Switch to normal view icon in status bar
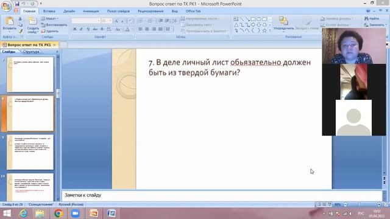 click(x=319, y=204)
